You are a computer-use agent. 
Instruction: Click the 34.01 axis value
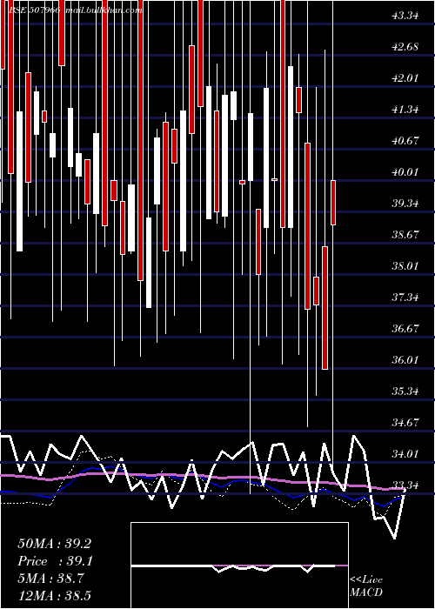(x=405, y=454)
